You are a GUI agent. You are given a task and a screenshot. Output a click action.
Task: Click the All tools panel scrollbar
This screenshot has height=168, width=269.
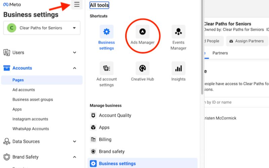(x=202, y=47)
